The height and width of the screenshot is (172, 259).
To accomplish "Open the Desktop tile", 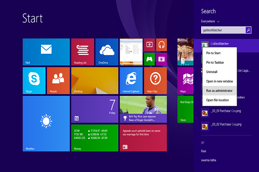I will tap(95, 80).
